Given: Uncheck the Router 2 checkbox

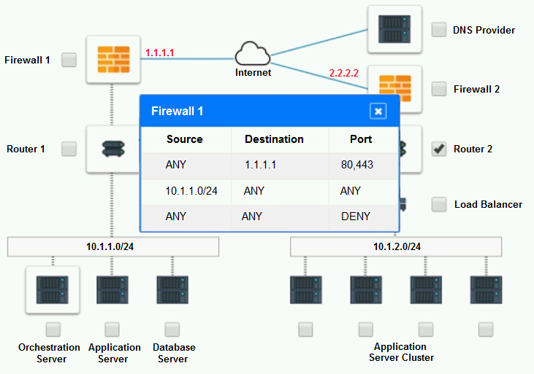Looking at the screenshot, I should (x=439, y=149).
